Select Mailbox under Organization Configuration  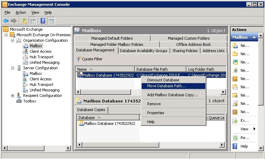click(x=36, y=46)
